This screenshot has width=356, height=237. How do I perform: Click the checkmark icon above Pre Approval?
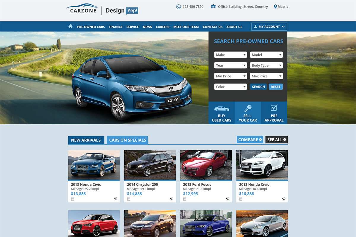(x=274, y=108)
